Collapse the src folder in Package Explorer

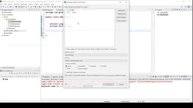(x=3, y=17)
